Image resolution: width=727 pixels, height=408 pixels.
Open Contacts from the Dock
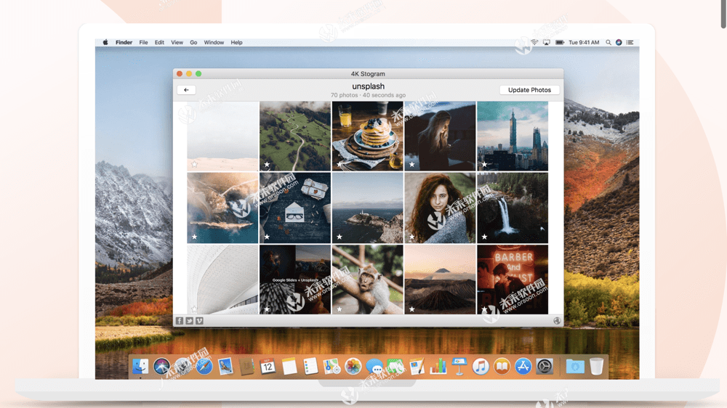pyautogui.click(x=246, y=367)
